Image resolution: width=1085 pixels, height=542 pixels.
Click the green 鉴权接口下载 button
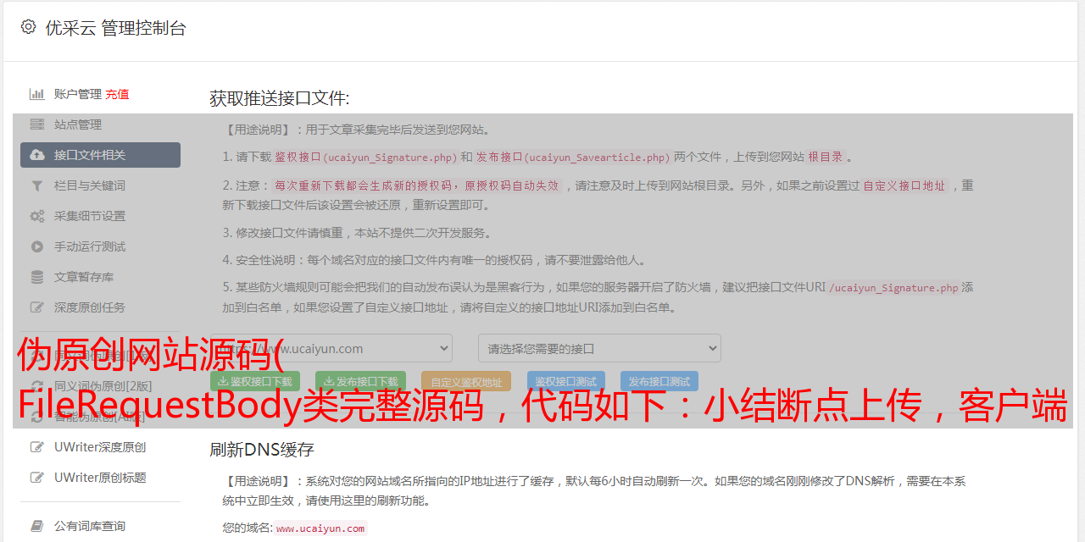(255, 382)
